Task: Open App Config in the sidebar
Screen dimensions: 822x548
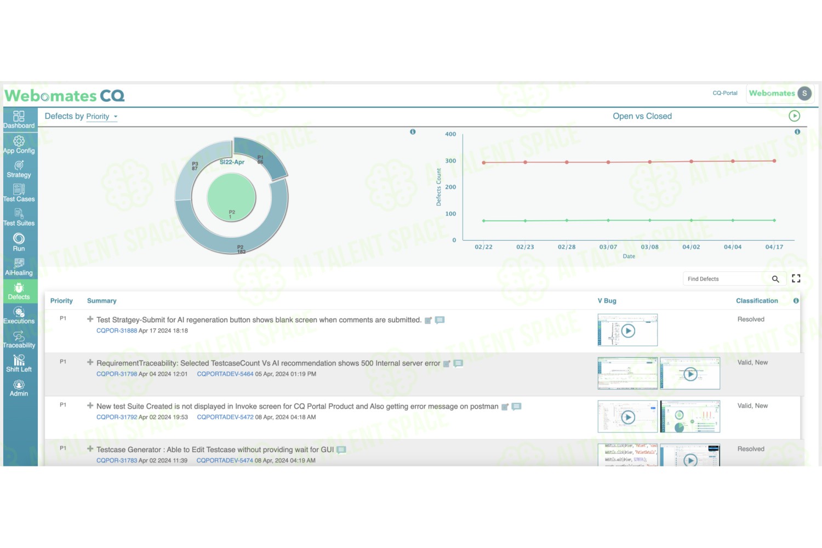Action: (x=19, y=145)
